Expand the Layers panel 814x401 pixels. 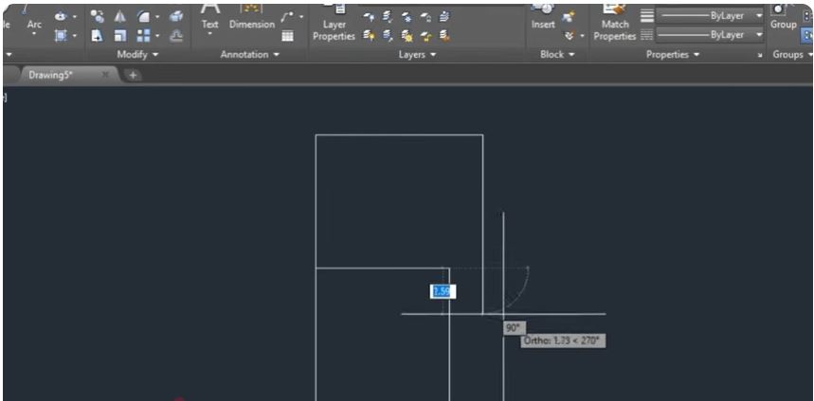click(x=417, y=55)
